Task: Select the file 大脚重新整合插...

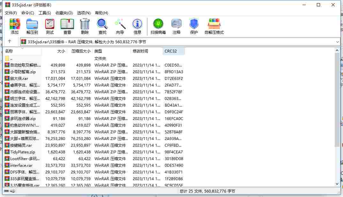Action: [25, 132]
